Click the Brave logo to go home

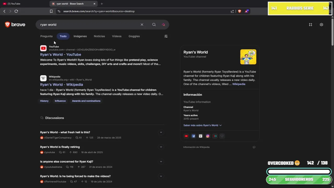pos(15,25)
